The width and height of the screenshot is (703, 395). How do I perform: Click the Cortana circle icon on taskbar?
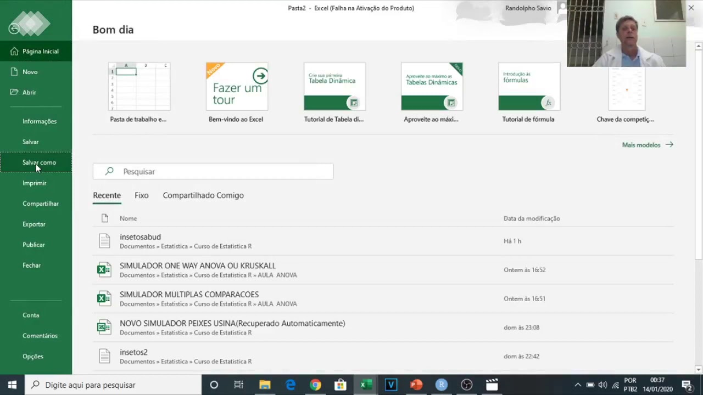214,385
